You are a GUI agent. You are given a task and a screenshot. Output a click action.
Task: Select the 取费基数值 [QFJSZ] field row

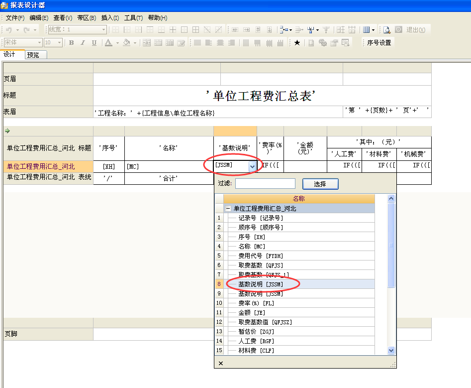tap(299, 322)
